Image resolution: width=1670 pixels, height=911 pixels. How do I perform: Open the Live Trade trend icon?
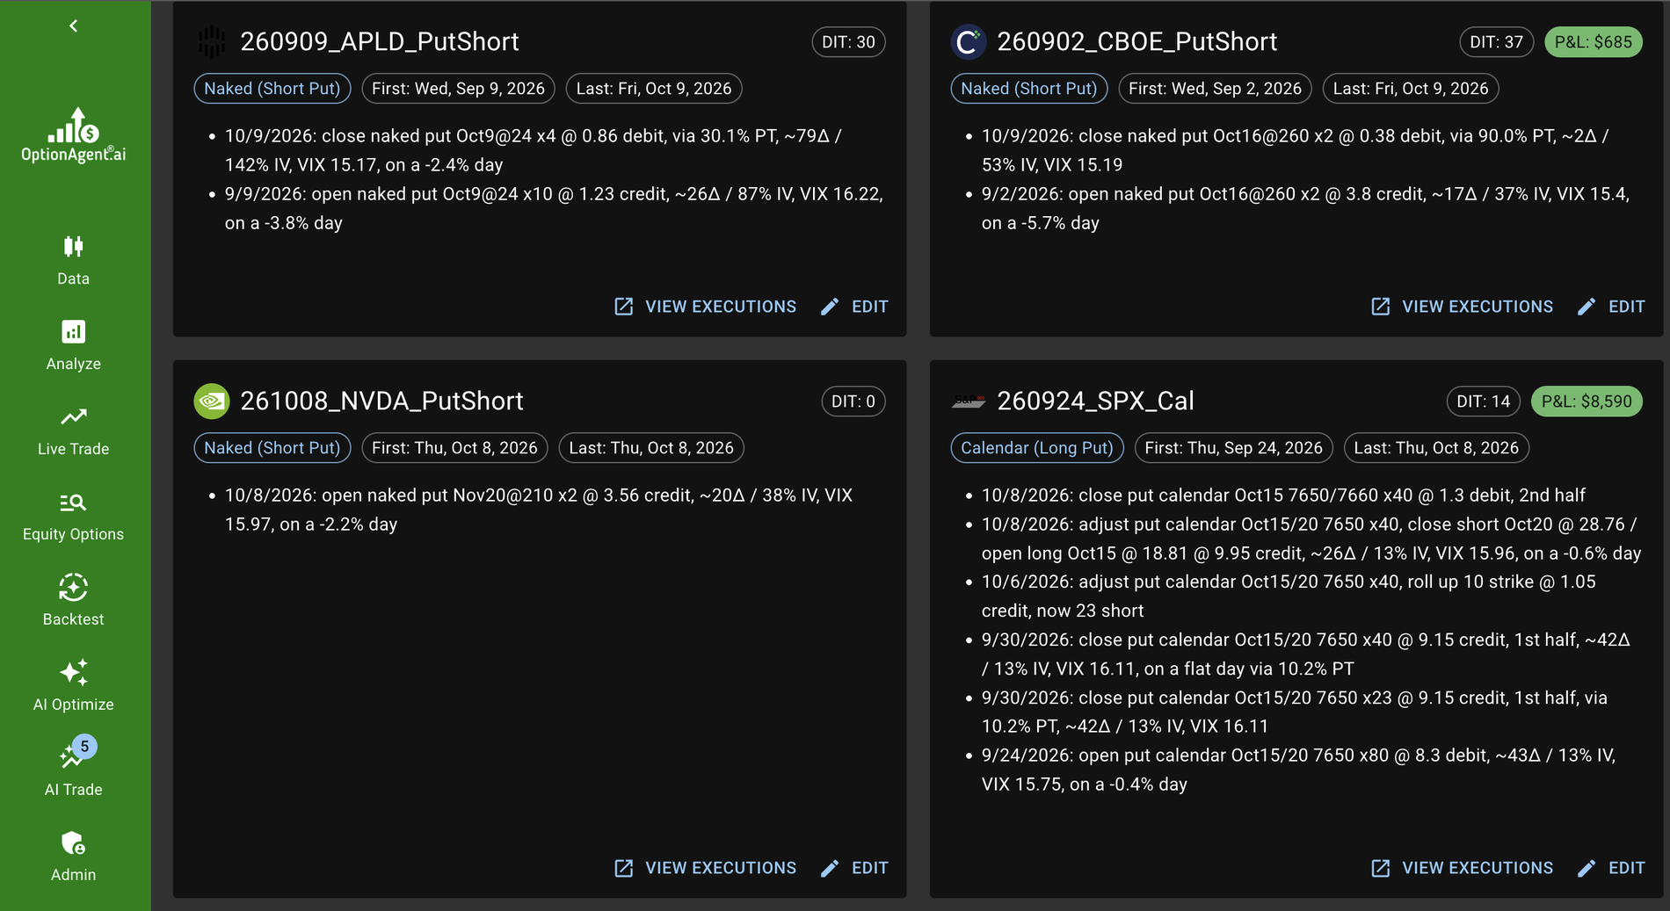tap(74, 416)
